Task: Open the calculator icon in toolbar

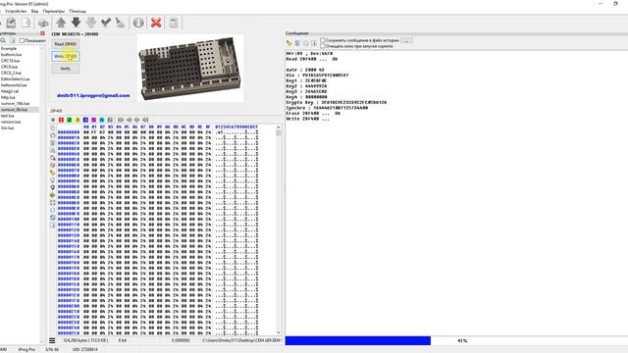Action: (174, 23)
